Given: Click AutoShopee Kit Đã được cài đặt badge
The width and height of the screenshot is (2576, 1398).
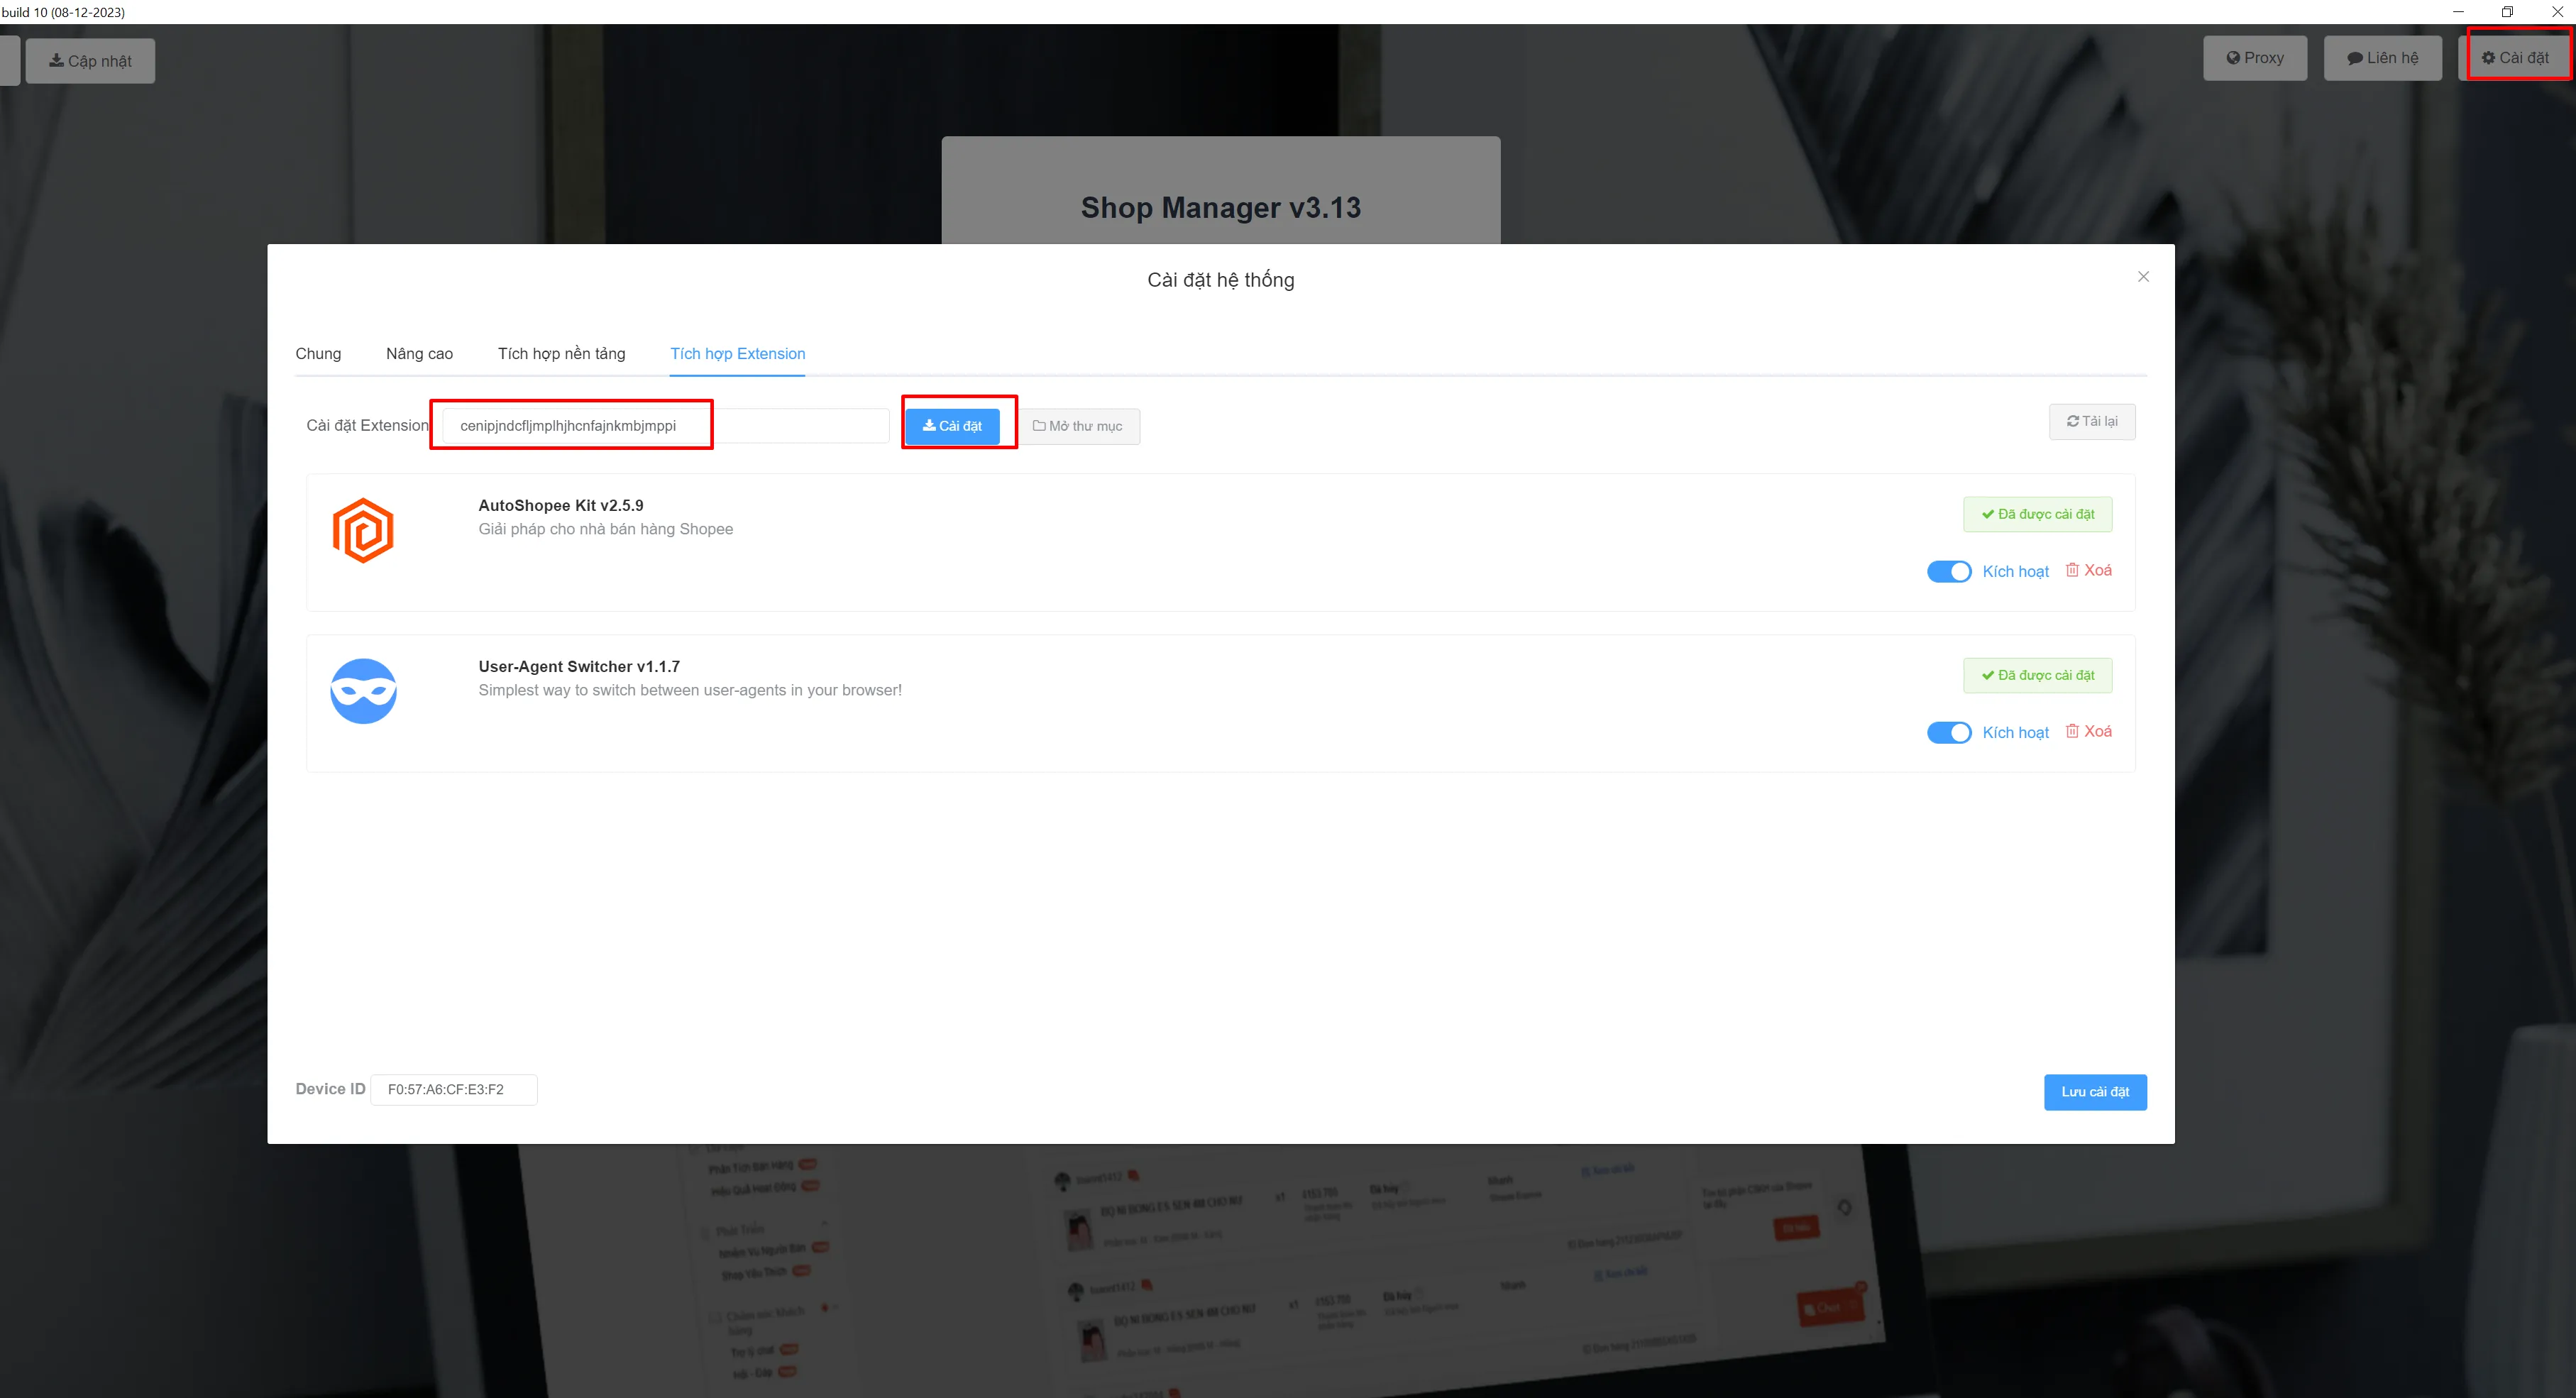Looking at the screenshot, I should tap(2037, 514).
